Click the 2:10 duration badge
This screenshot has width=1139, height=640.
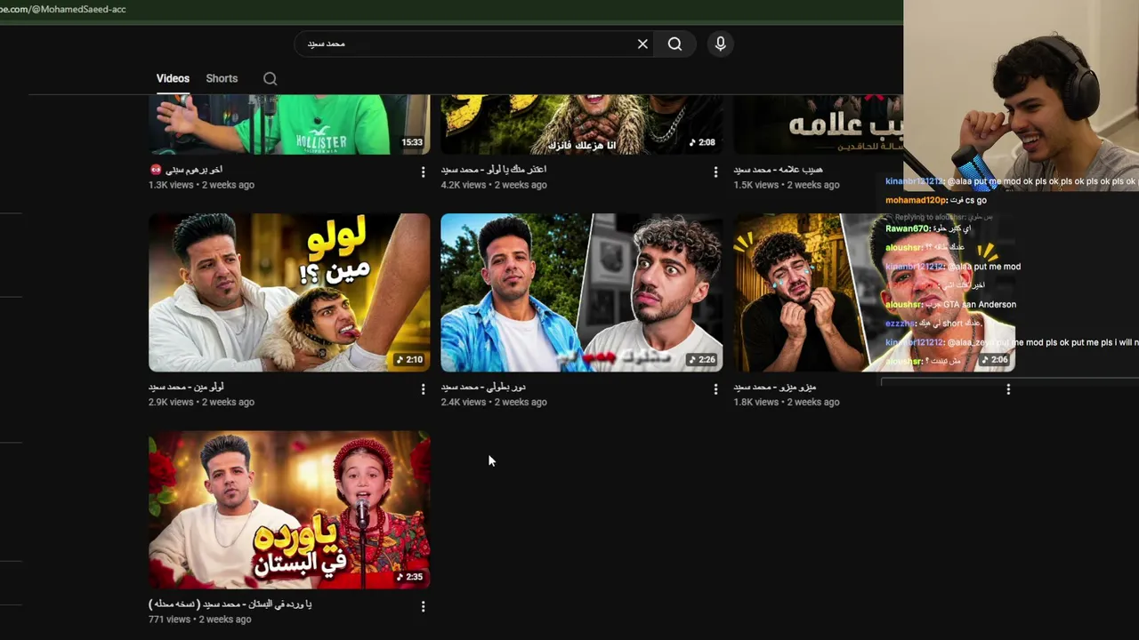(409, 360)
